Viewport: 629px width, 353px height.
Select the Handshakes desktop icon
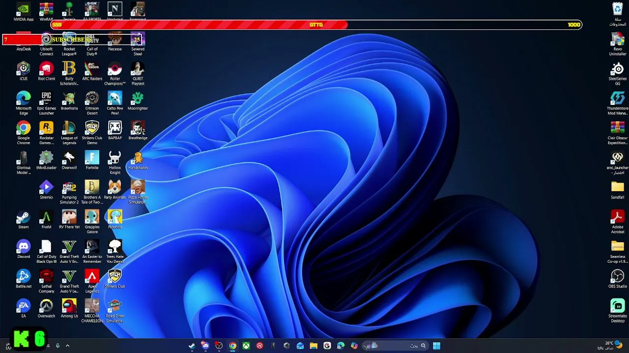[x=138, y=160]
